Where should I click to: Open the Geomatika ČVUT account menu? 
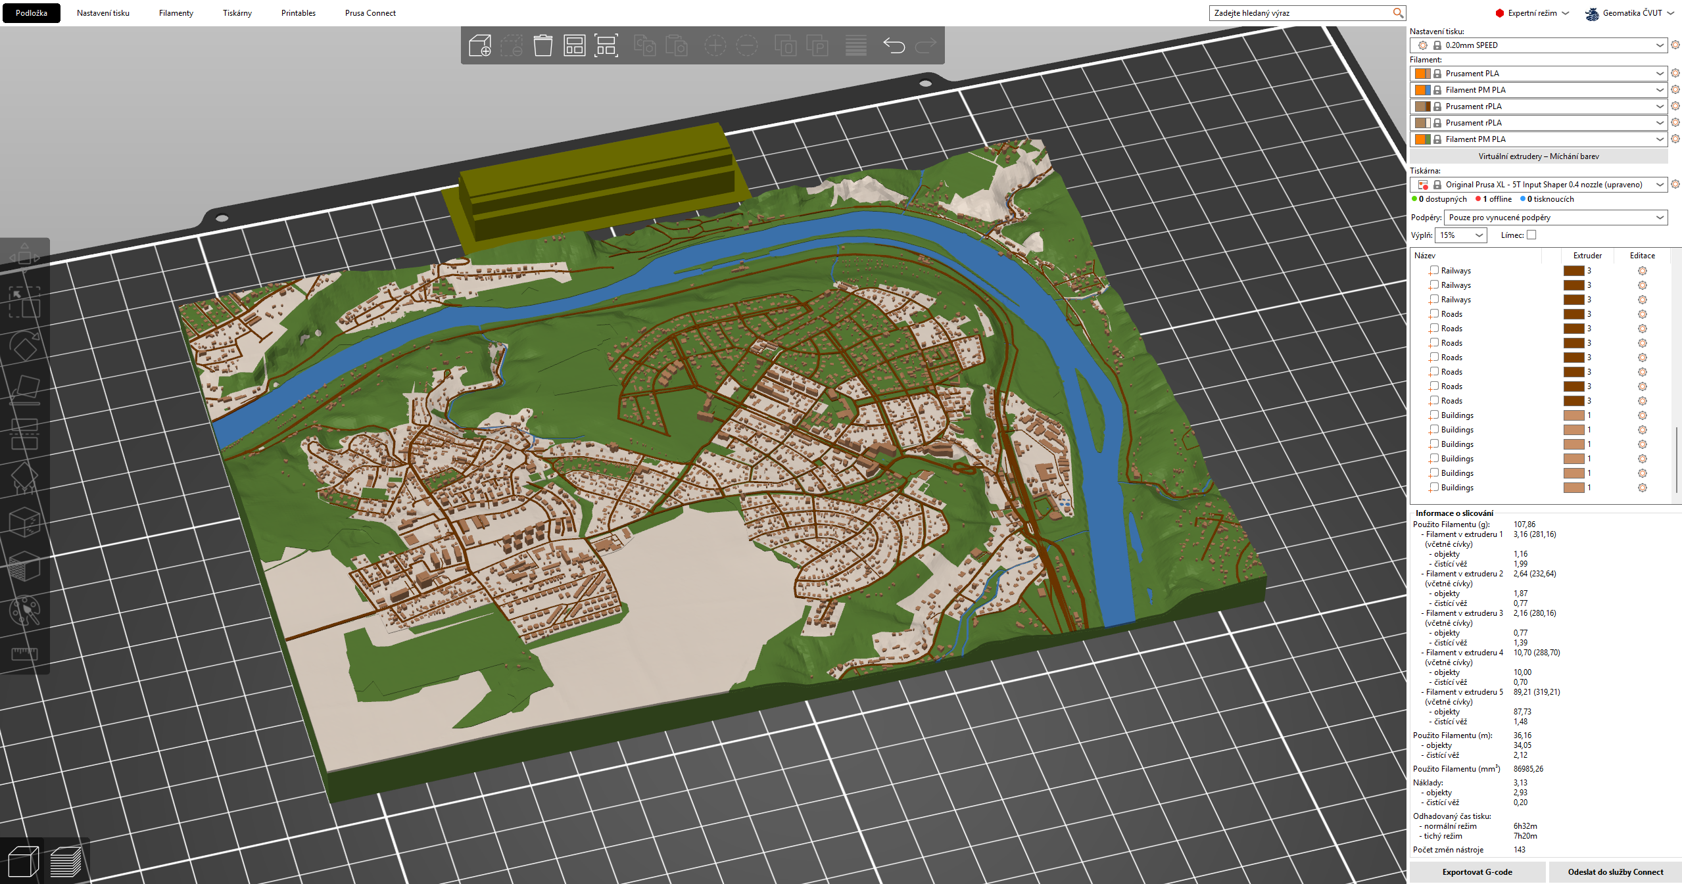coord(1629,13)
